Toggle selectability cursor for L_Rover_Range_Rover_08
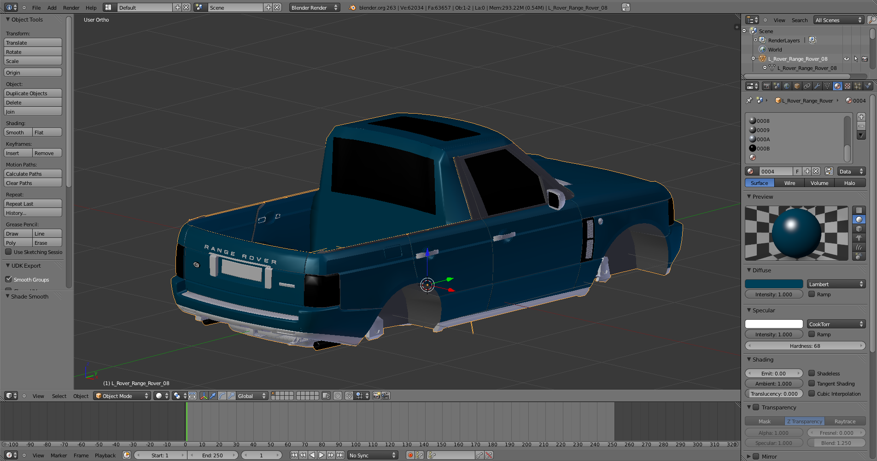877x461 pixels. pos(856,59)
